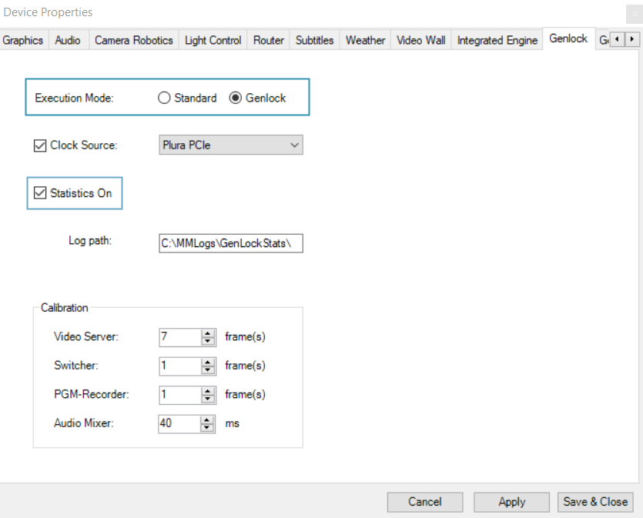Image resolution: width=643 pixels, height=518 pixels.
Task: Switch to the Camera Robotics tab
Action: (x=133, y=40)
